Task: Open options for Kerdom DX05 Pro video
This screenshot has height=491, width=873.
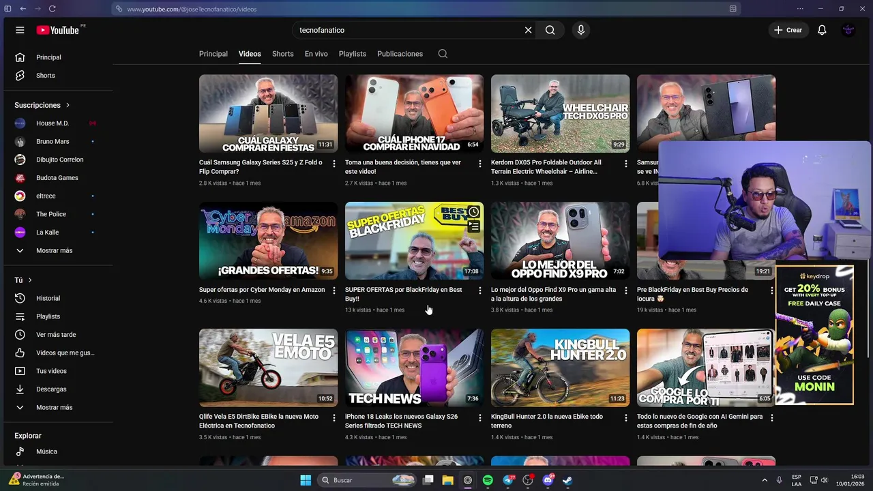Action: pos(625,164)
